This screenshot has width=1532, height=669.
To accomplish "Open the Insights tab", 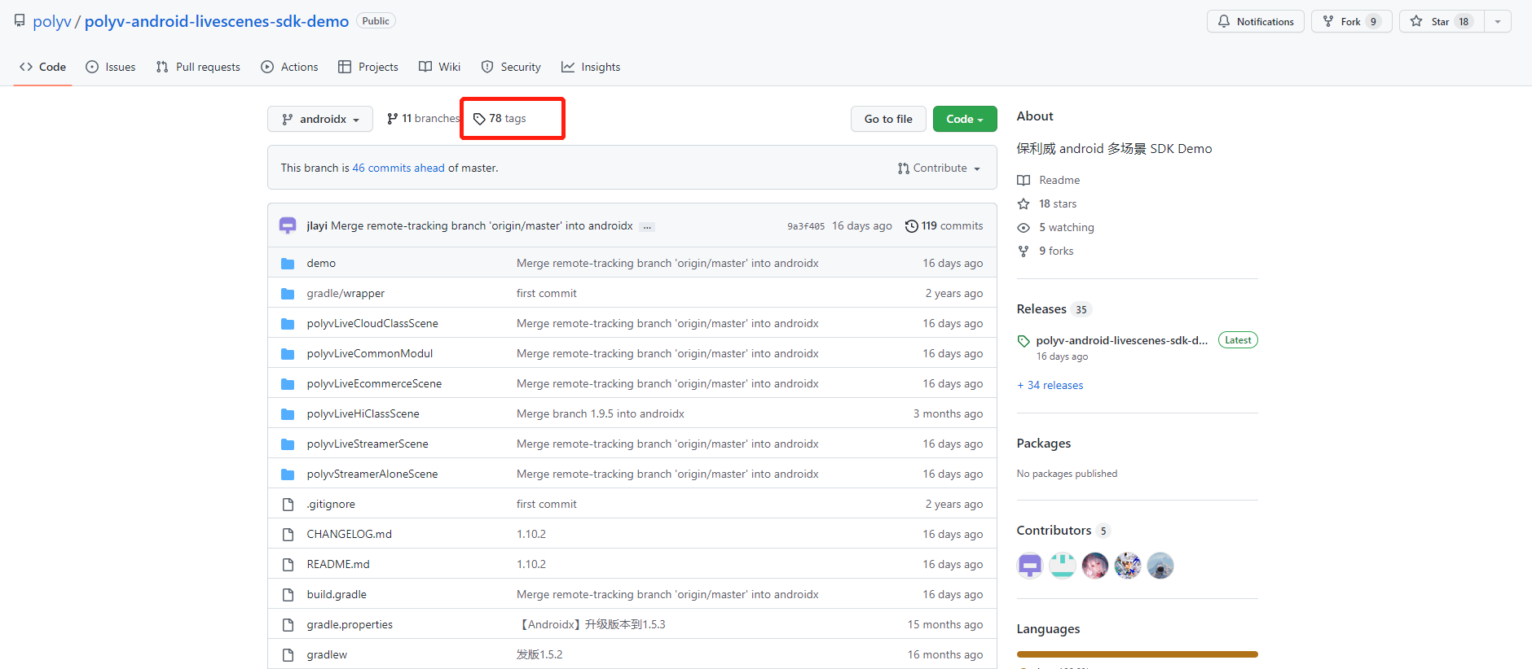I will (591, 67).
